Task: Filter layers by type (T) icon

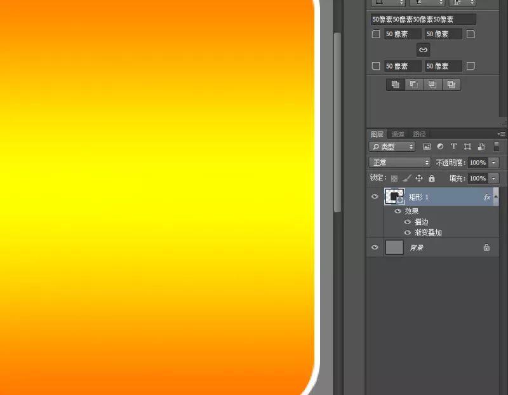Action: pyautogui.click(x=453, y=147)
